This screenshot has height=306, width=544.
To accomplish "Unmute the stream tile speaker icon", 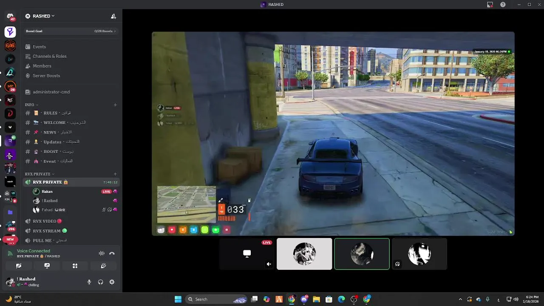I will tap(269, 264).
